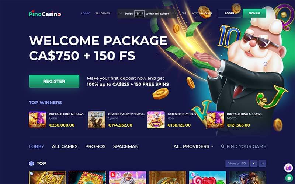
Task: Open Dead or Alive 2 winner thumbnail
Action: (x=97, y=120)
